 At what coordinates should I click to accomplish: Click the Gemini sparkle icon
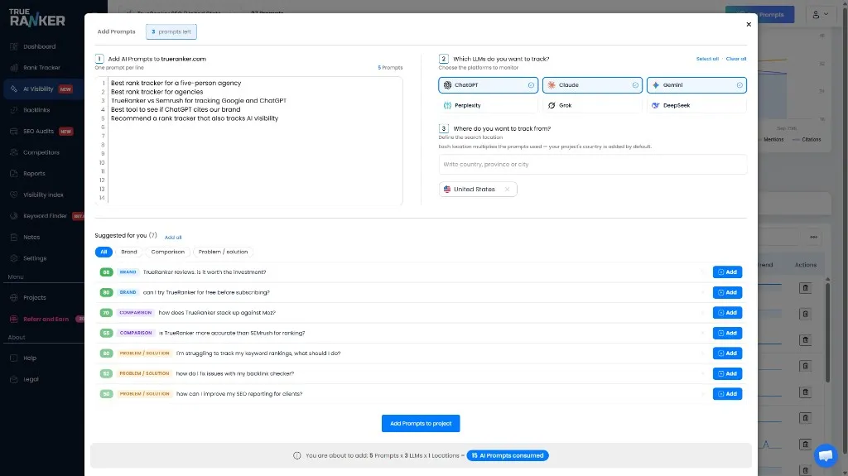coord(656,85)
